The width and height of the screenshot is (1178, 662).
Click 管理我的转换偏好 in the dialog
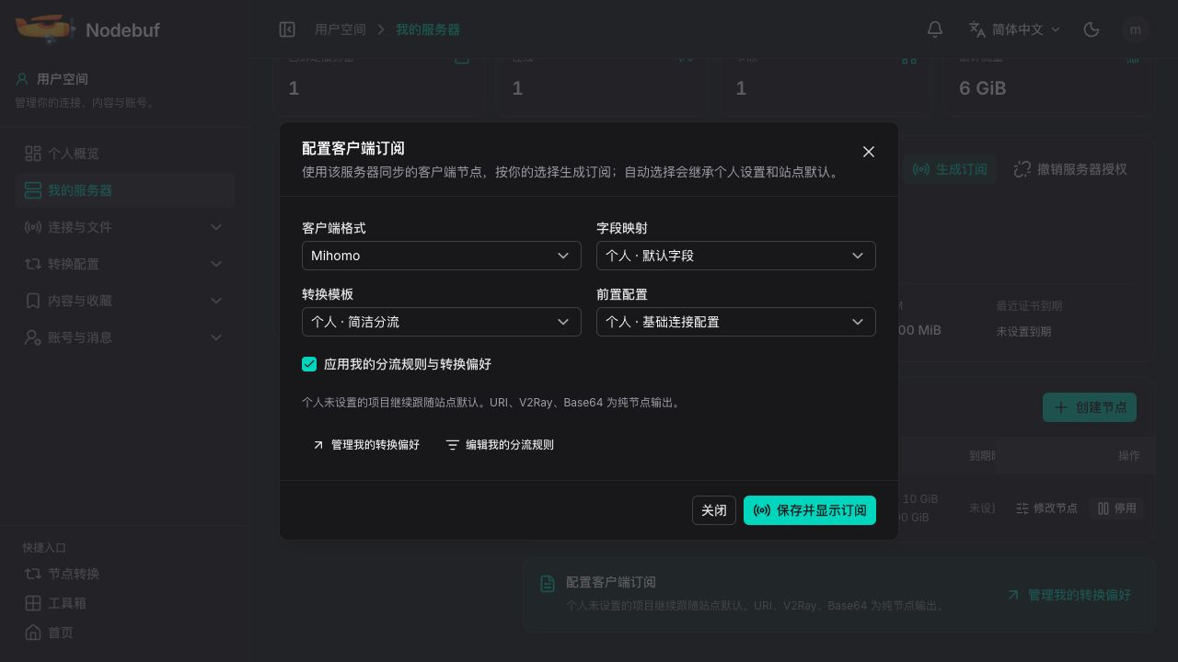click(x=366, y=445)
